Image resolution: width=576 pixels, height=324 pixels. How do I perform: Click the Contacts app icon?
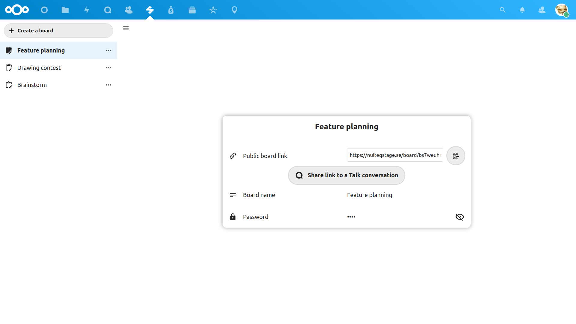129,10
